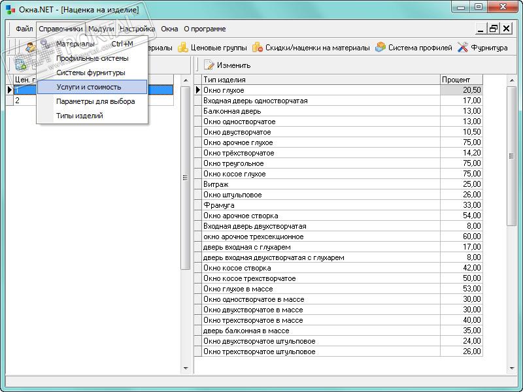
Task: Minimize the inner child window
Action: 481,29
